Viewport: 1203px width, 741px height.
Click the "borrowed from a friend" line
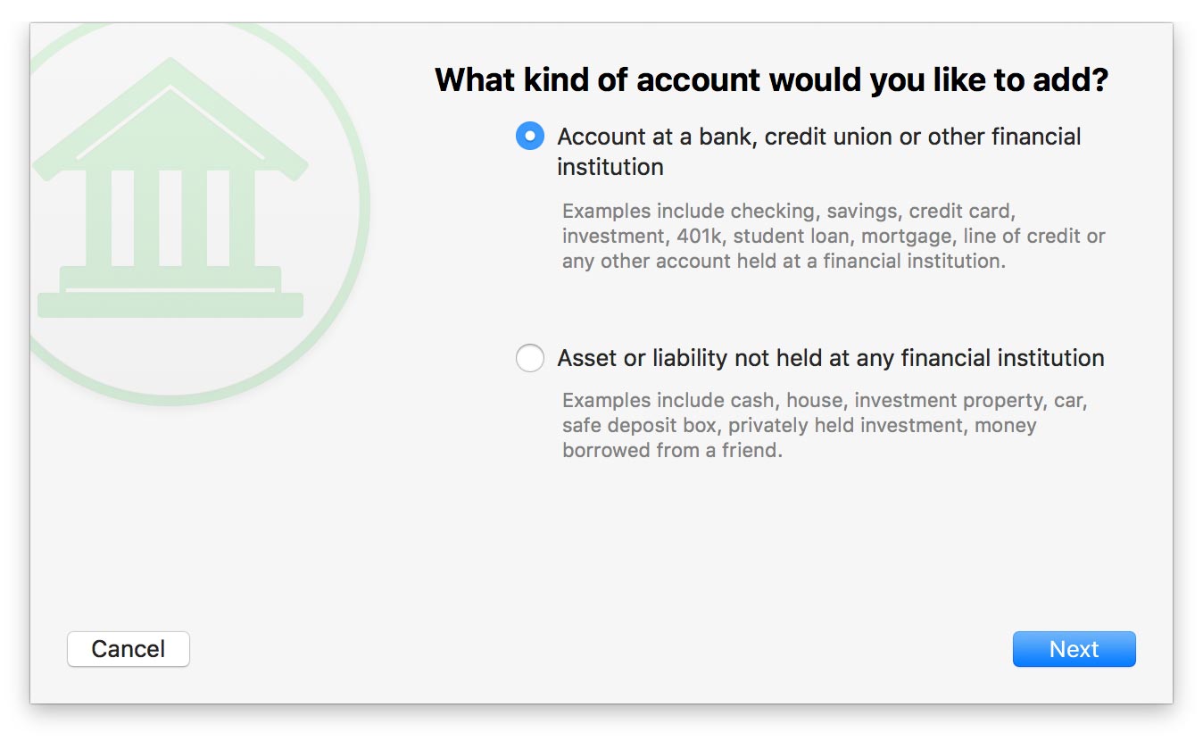pos(672,450)
